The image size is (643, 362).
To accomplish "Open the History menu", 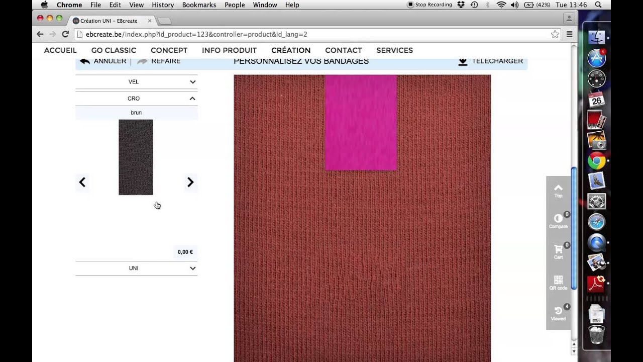I will (163, 5).
